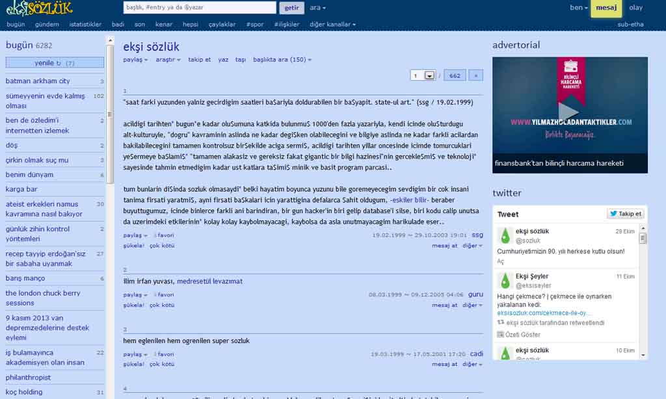Send message to cadi via mesaj at
This screenshot has width=666, height=399.
[x=444, y=364]
